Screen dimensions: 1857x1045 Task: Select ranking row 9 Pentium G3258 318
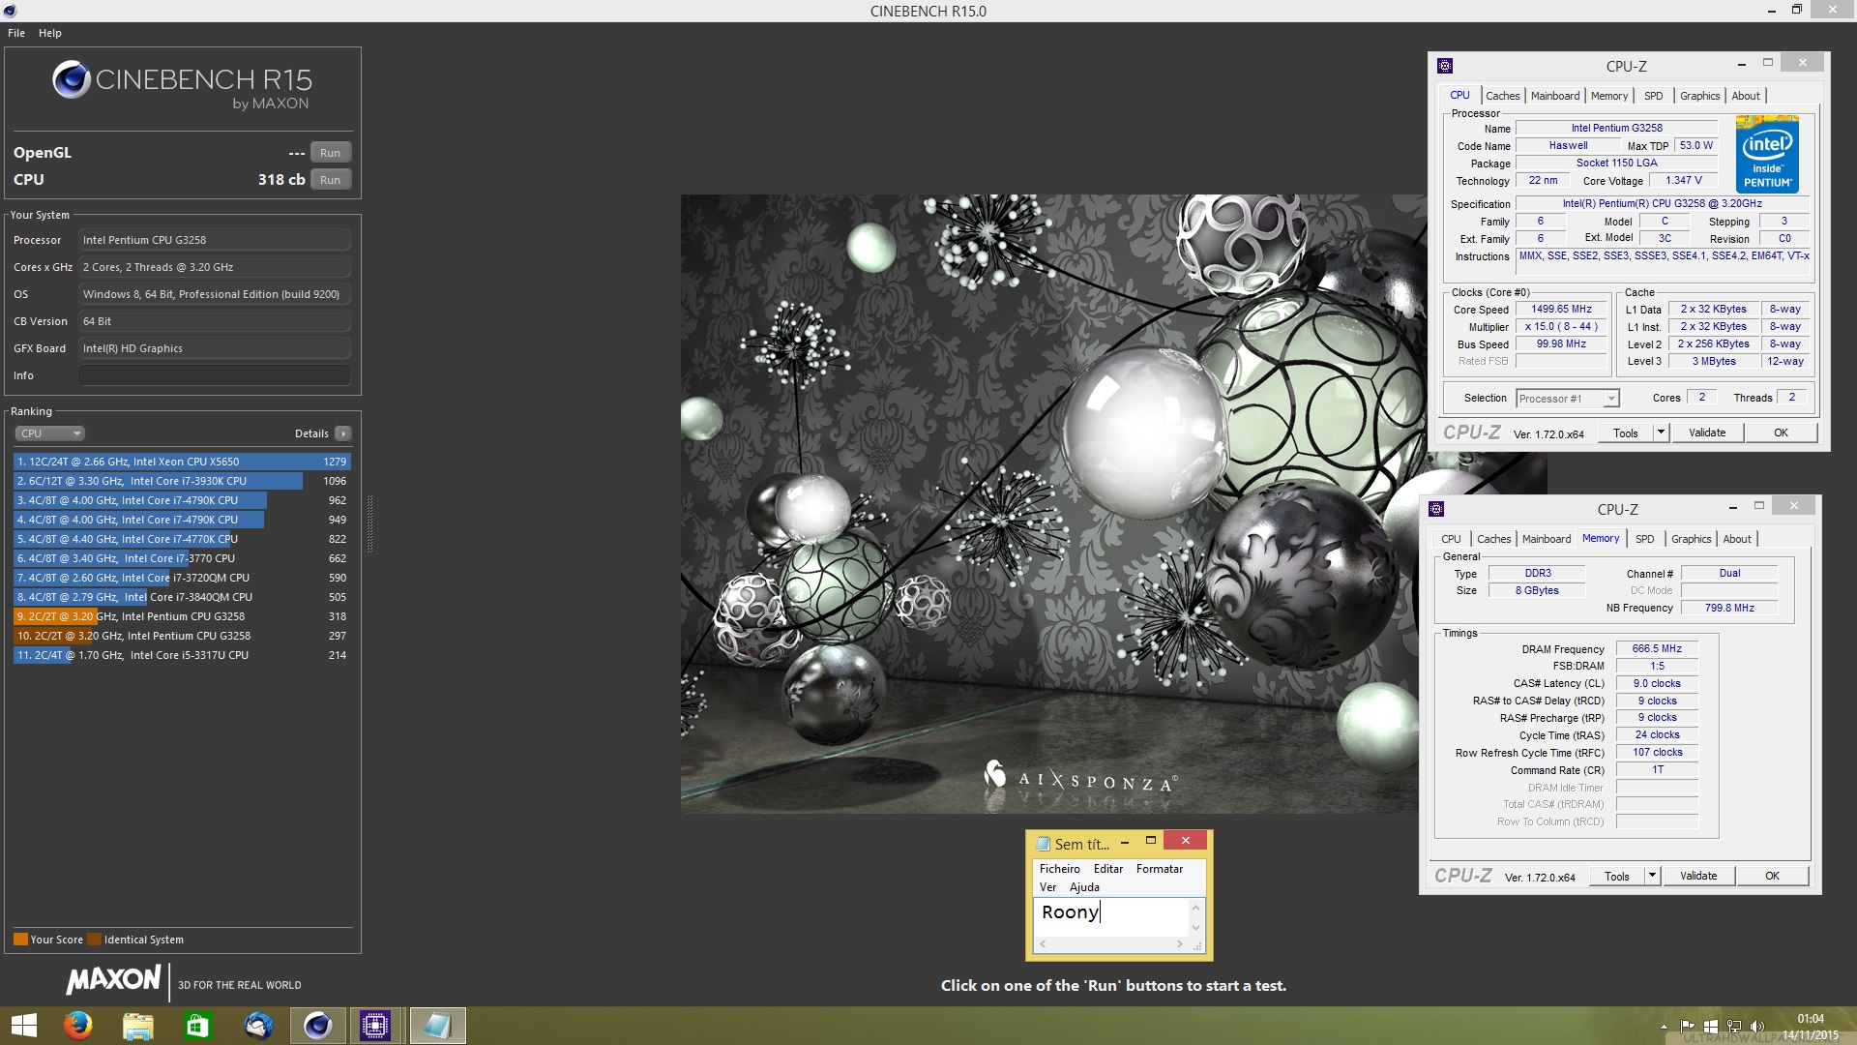point(182,616)
